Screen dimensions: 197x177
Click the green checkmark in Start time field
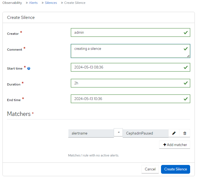[186, 67]
